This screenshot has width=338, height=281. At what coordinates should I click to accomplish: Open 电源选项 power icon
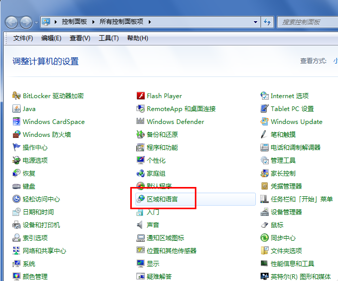pyautogui.click(x=17, y=160)
